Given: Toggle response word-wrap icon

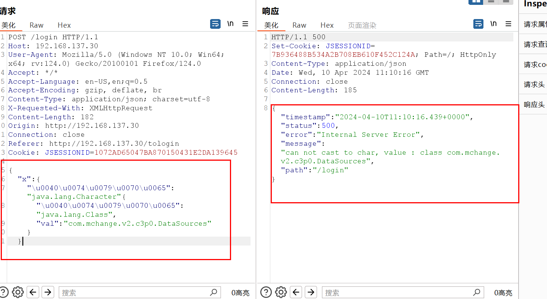Looking at the screenshot, I should click(x=478, y=24).
